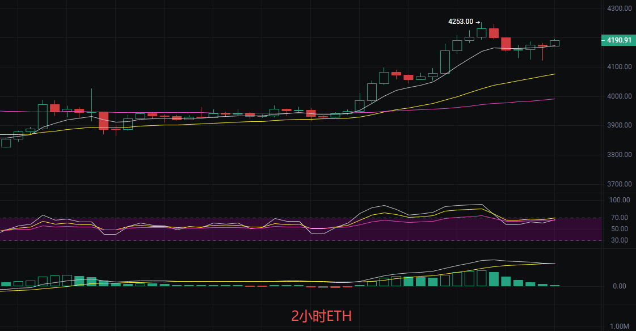Click the 100.00 RSI scale label
The width and height of the screenshot is (636, 331).
618,200
